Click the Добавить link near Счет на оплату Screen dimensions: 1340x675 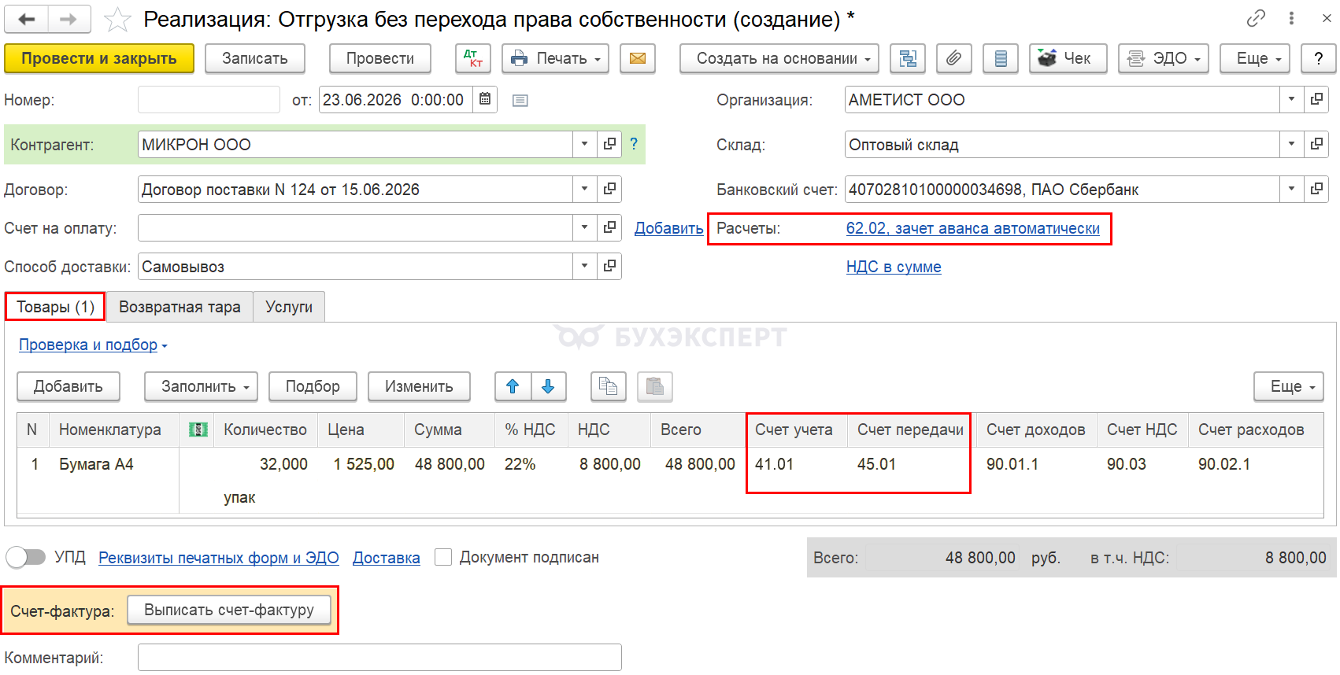[669, 228]
